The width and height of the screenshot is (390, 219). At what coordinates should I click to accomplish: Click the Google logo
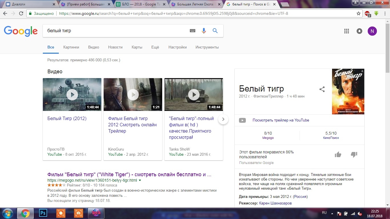[21, 31]
